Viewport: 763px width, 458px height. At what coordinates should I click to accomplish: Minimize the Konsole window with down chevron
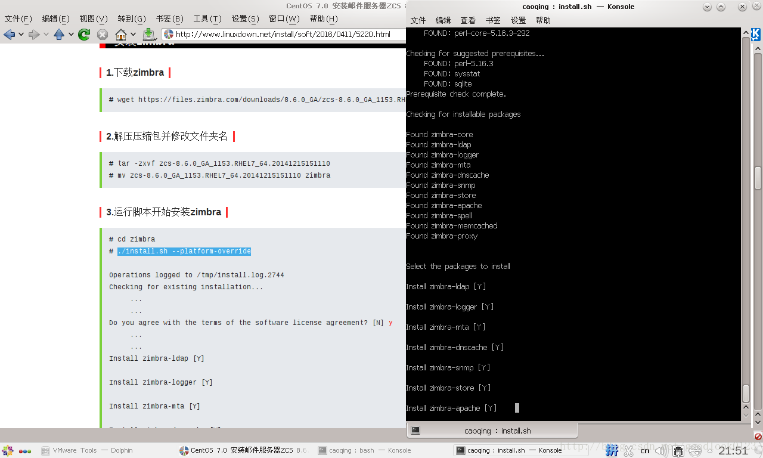(x=708, y=7)
